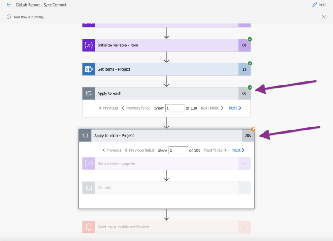Click Next failed in Apply to each - Project
Viewport: 333px width, 241px height.
[x=215, y=150]
